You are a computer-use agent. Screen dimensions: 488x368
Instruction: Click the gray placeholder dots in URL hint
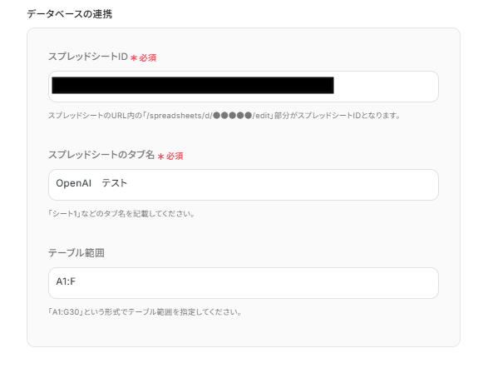[233, 116]
